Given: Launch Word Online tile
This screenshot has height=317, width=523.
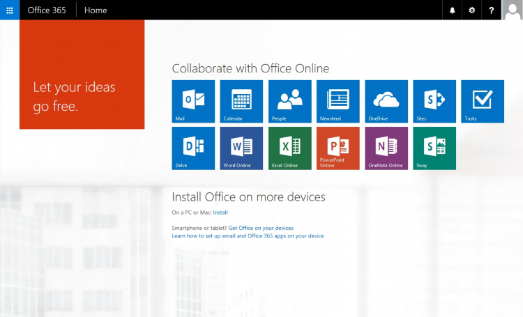Looking at the screenshot, I should [241, 148].
